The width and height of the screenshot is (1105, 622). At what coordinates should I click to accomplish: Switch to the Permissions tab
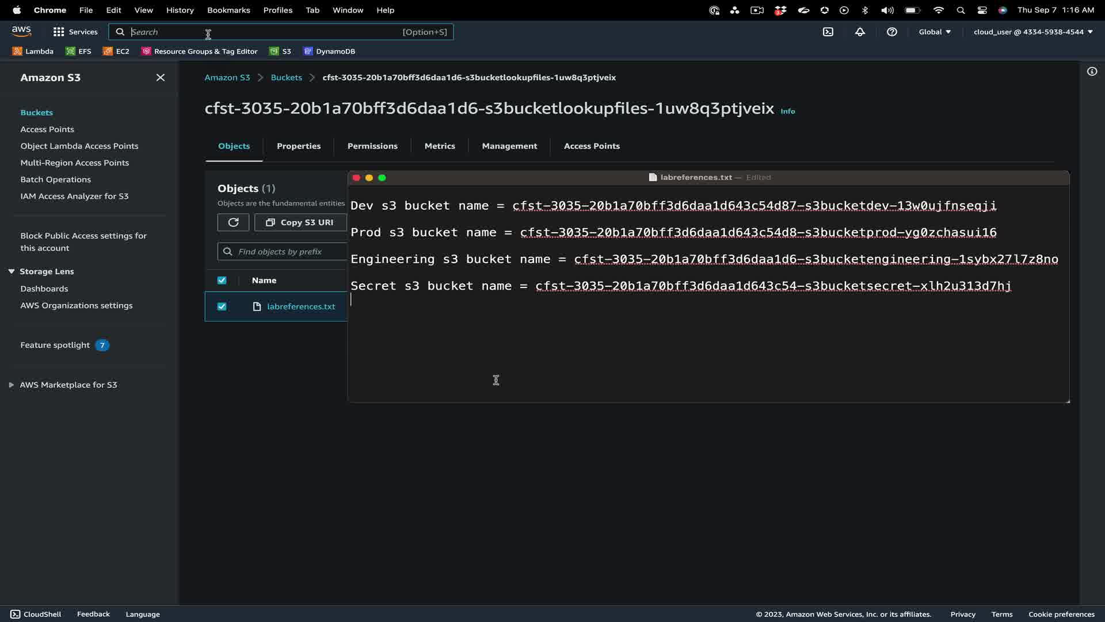(372, 146)
